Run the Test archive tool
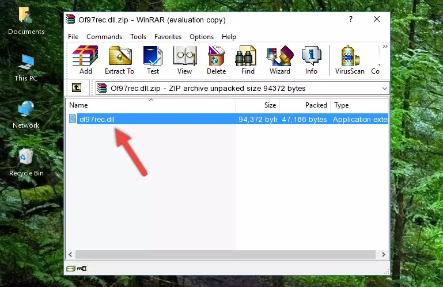The width and height of the screenshot is (443, 287). [153, 60]
